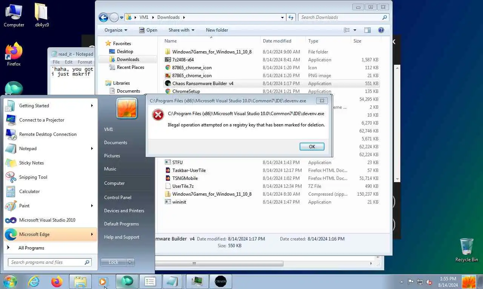Launch Firefox from the desktop shortcut

pos(14,55)
